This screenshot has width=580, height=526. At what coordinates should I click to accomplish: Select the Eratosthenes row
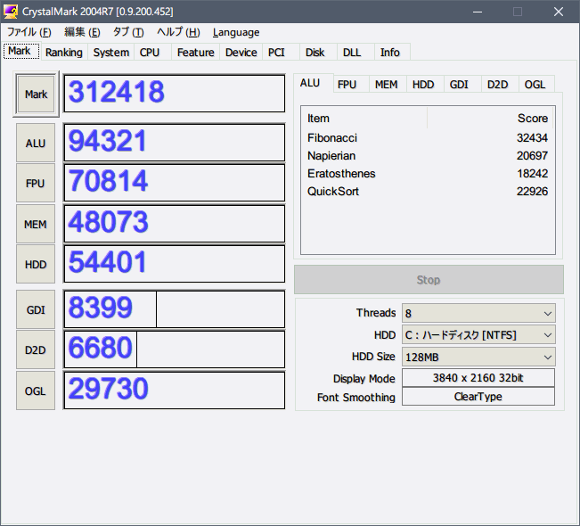pos(428,173)
